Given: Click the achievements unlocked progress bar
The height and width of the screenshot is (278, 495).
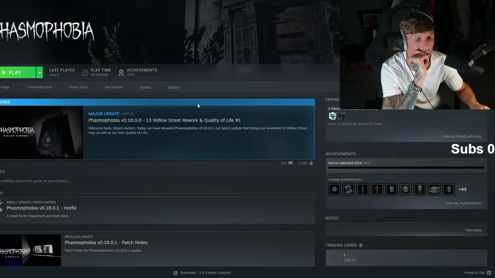Looking at the screenshot, I should tap(406, 168).
